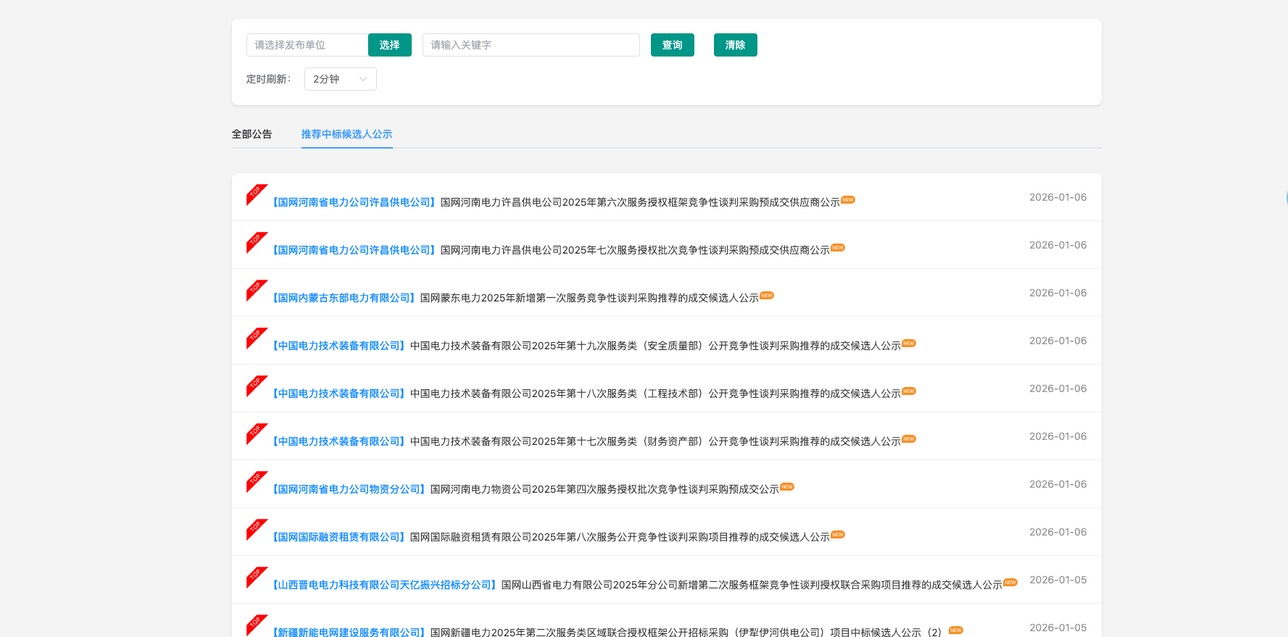
Task: Open 第十八次服务类（工程技术部）announcement link
Action: (x=655, y=394)
